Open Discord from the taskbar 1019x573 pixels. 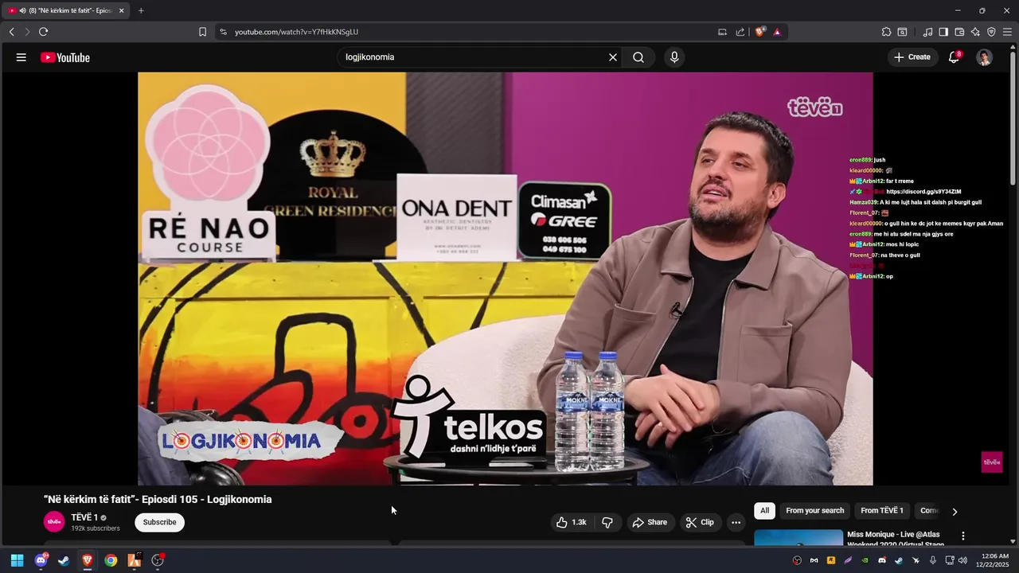tap(41, 560)
